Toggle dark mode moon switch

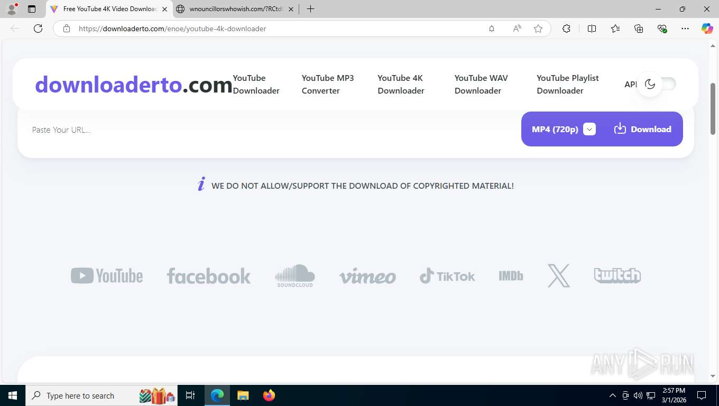[x=656, y=84]
